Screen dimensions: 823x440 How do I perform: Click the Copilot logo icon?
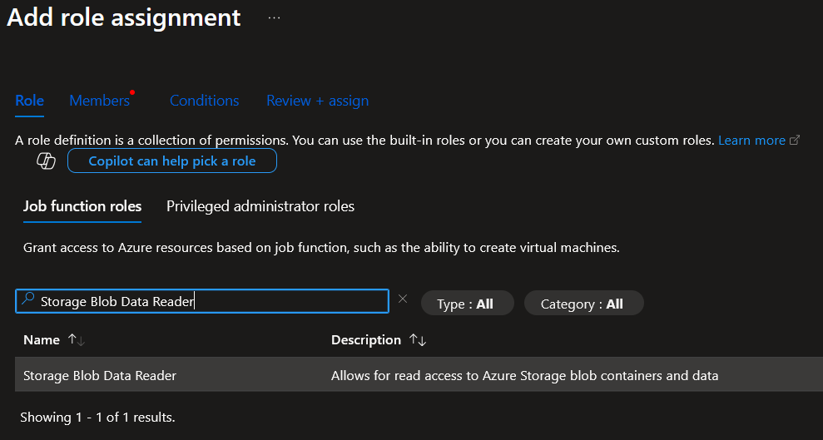pyautogui.click(x=47, y=161)
